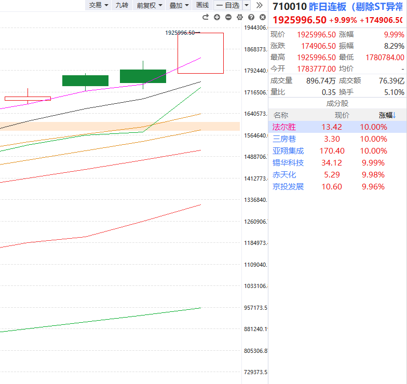
Task: Open the 交易 dropdown menu
Action: coord(99,5)
